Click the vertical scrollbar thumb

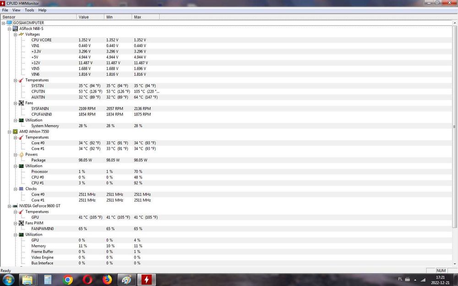[454, 127]
